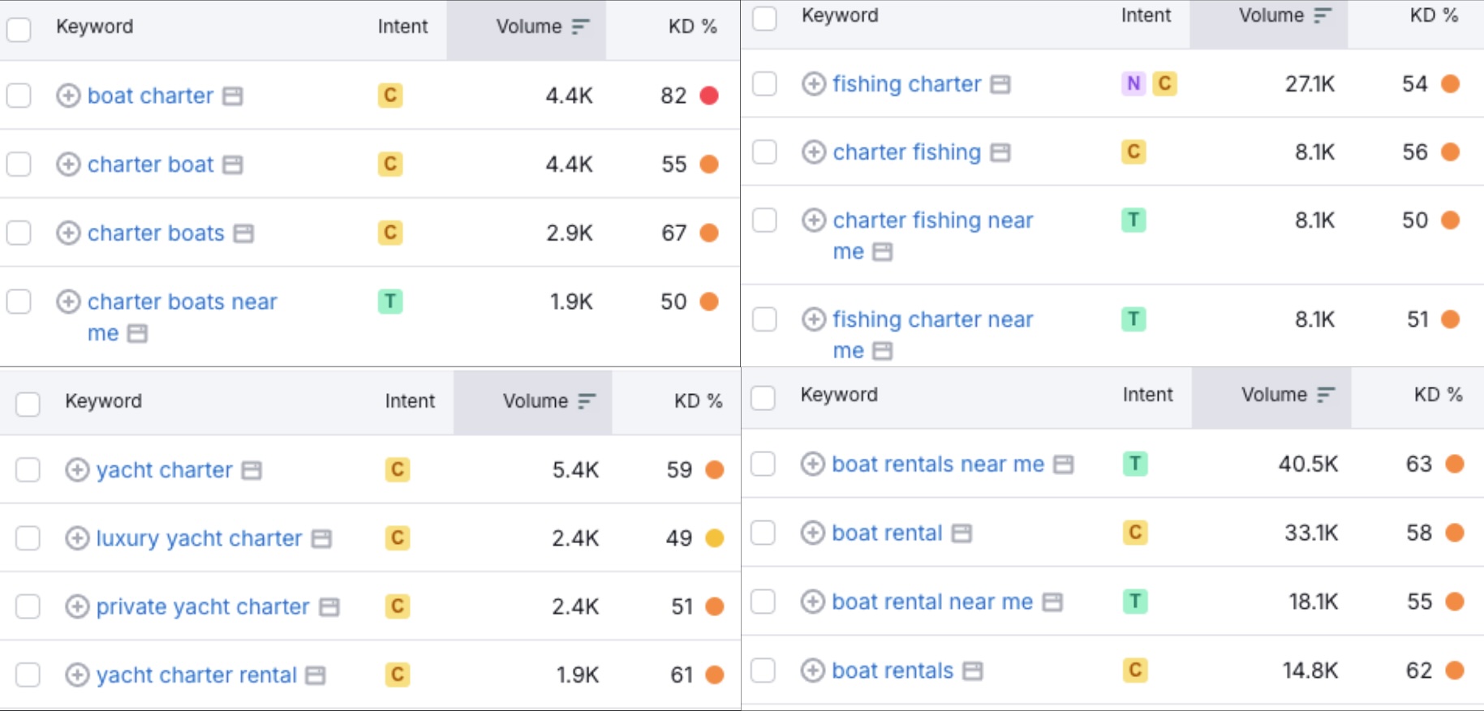Open the SERP icon next to boat charter
The image size is (1484, 711).
[x=233, y=96]
